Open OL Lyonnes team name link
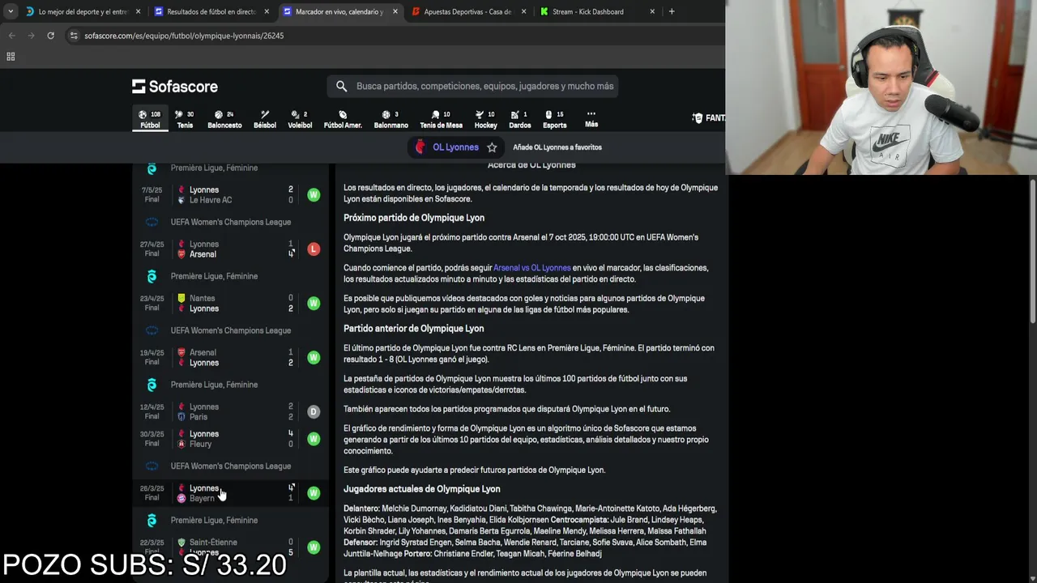This screenshot has height=583, width=1037. coord(455,147)
